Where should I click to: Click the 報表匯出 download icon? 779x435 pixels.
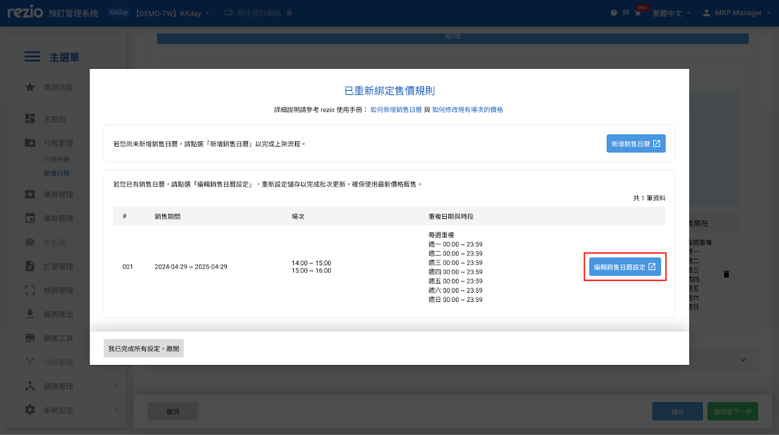tap(30, 315)
